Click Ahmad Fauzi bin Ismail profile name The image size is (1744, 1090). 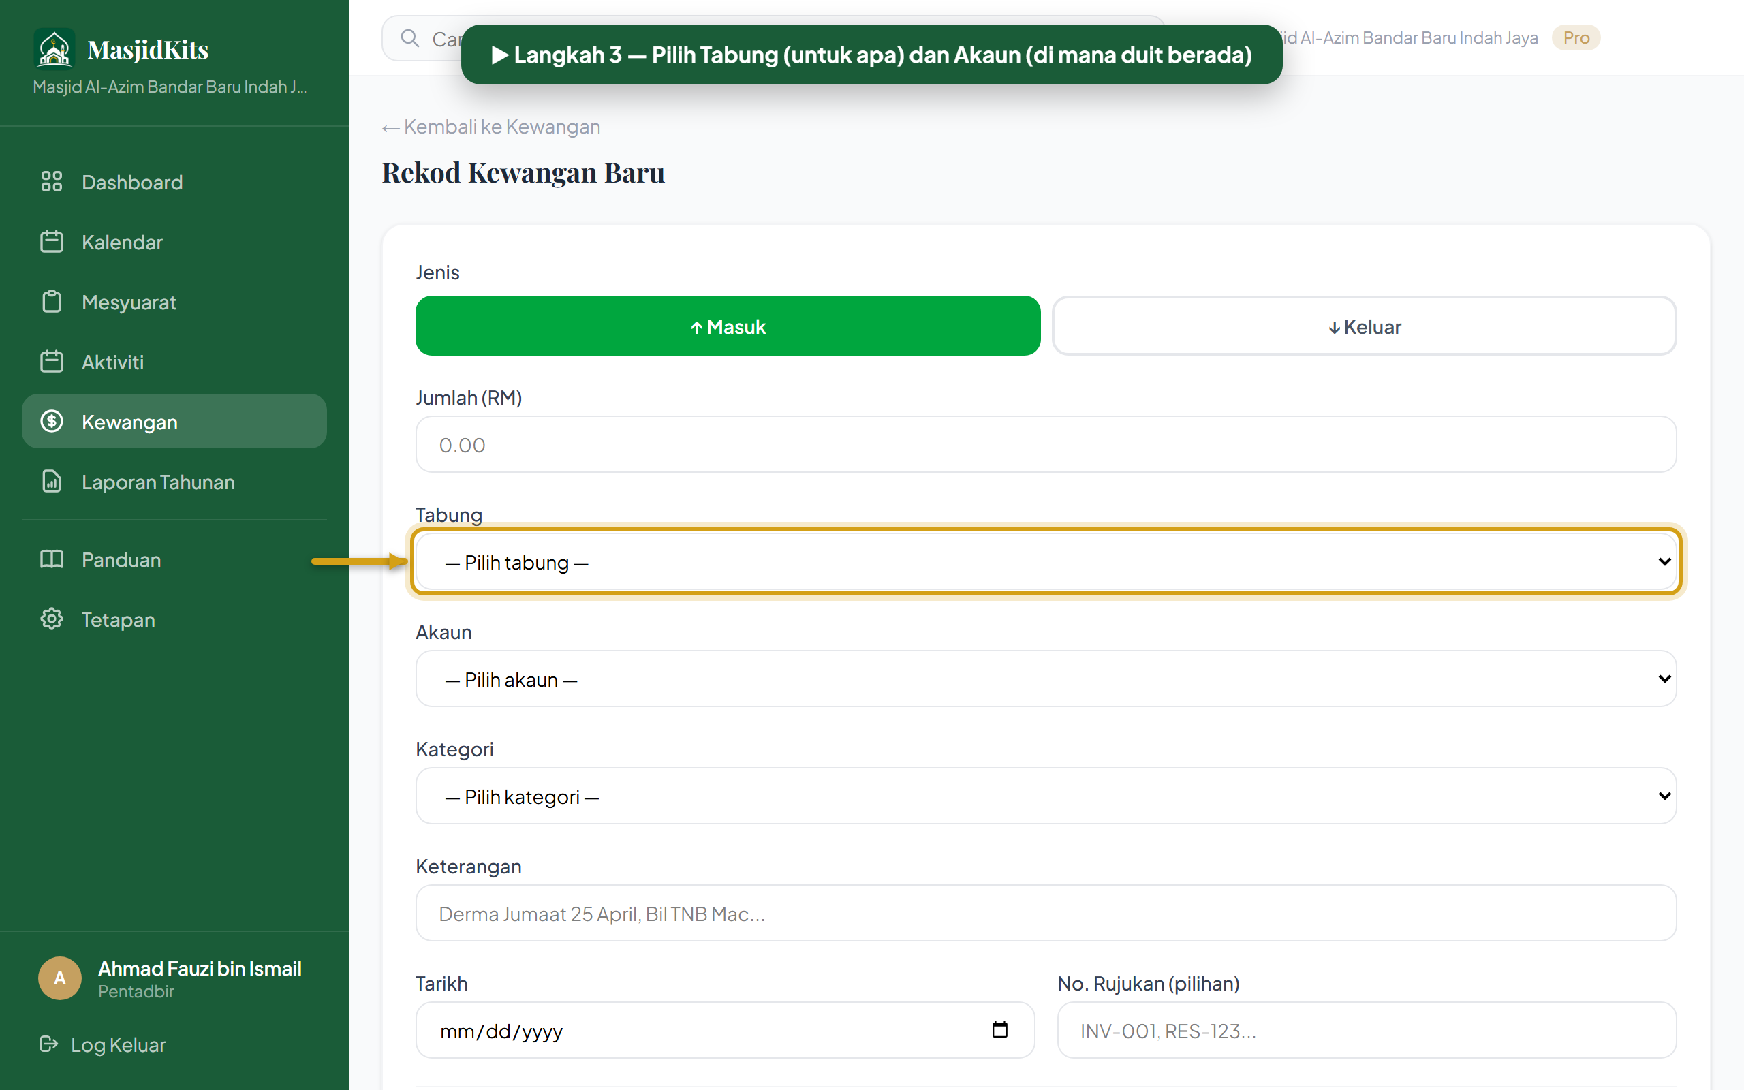tap(200, 968)
